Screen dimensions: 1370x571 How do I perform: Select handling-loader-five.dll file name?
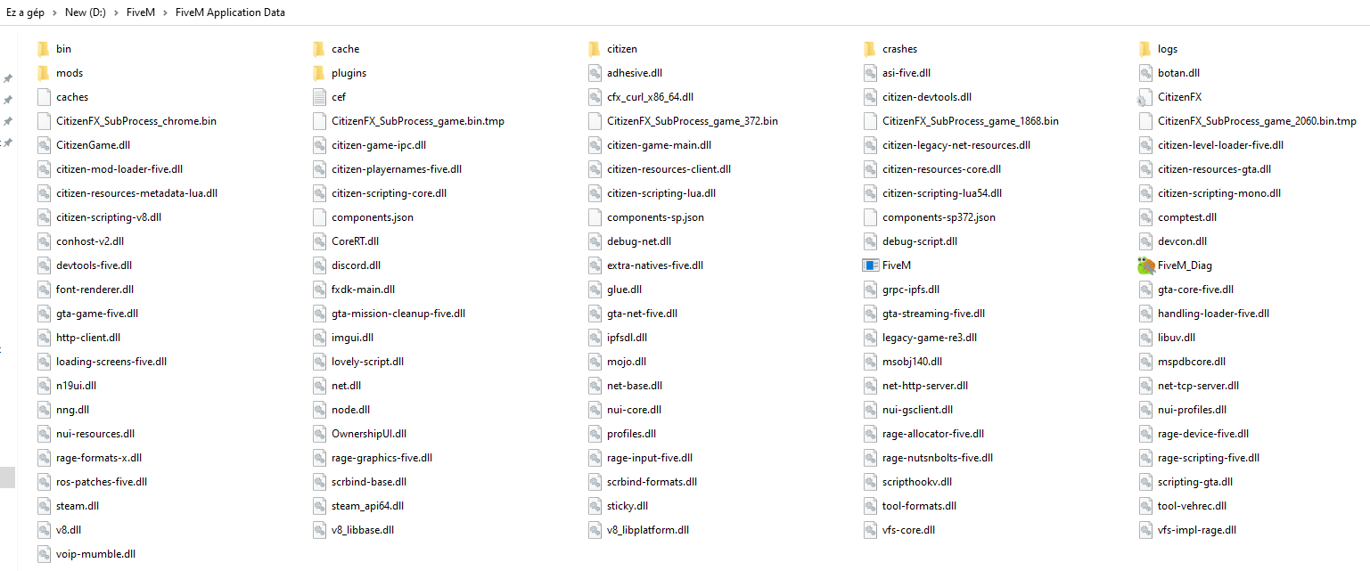click(x=1213, y=314)
